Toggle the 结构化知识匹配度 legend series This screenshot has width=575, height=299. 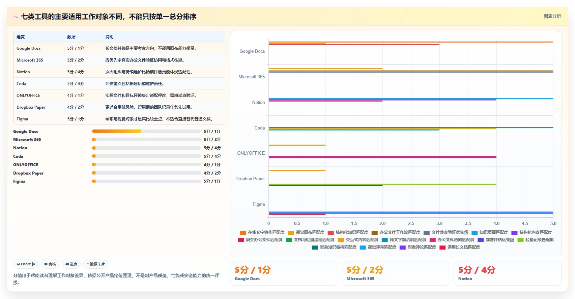[348, 232]
